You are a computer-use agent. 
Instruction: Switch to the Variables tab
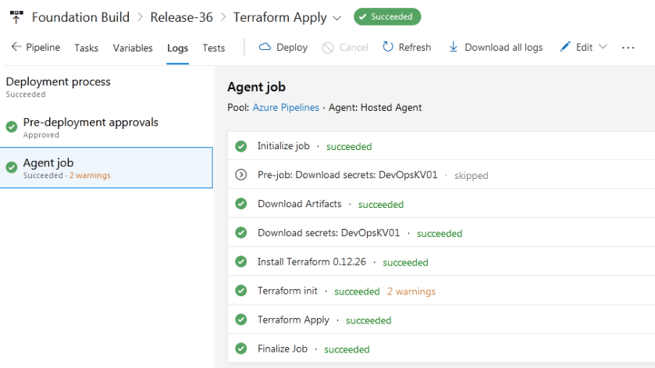click(133, 48)
